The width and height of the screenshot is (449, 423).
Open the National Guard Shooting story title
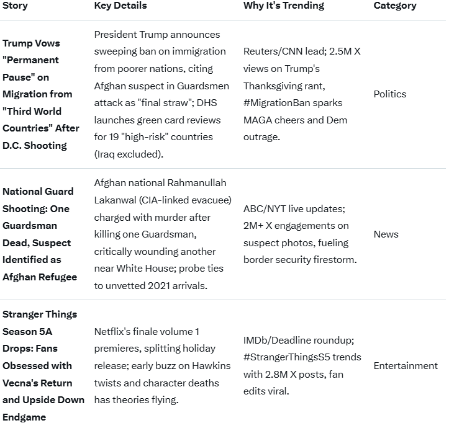point(38,234)
